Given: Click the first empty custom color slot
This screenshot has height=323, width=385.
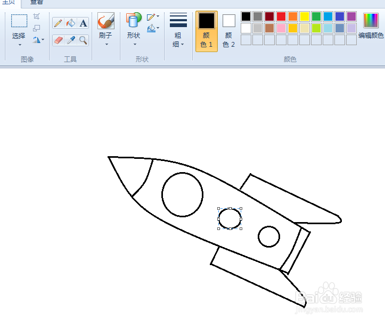Looking at the screenshot, I should [246, 40].
